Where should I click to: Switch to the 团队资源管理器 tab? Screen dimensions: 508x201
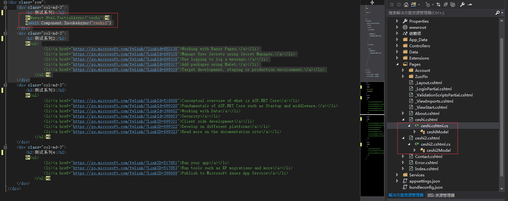(441, 195)
